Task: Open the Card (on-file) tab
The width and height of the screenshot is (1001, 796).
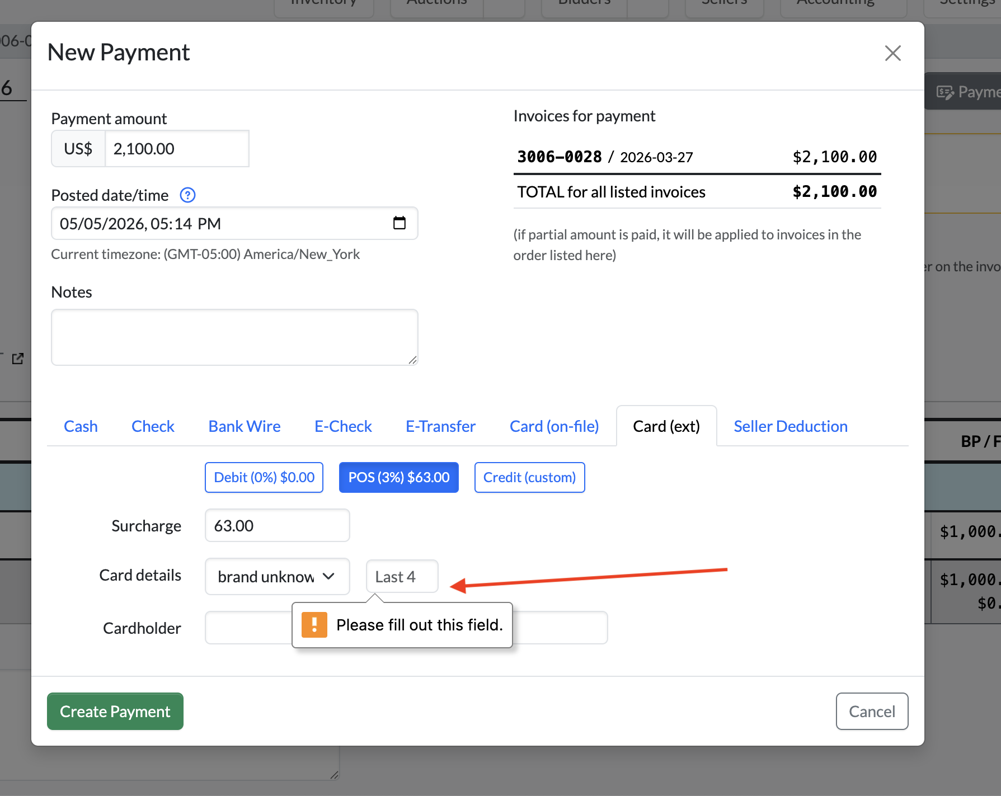Action: tap(554, 426)
